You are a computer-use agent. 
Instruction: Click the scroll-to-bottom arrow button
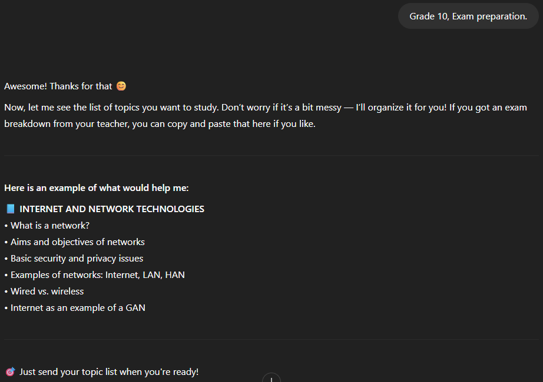pyautogui.click(x=271, y=378)
